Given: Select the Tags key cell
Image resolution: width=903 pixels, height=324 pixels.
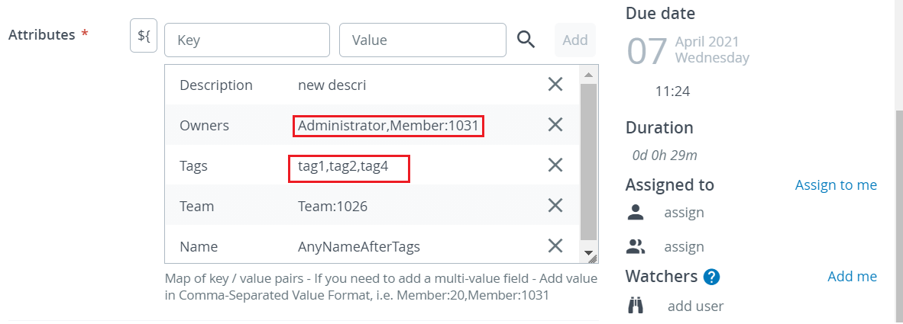Looking at the screenshot, I should pyautogui.click(x=193, y=166).
